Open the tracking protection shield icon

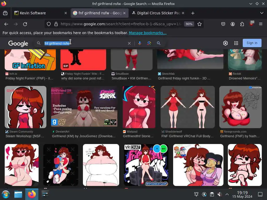click(49, 24)
